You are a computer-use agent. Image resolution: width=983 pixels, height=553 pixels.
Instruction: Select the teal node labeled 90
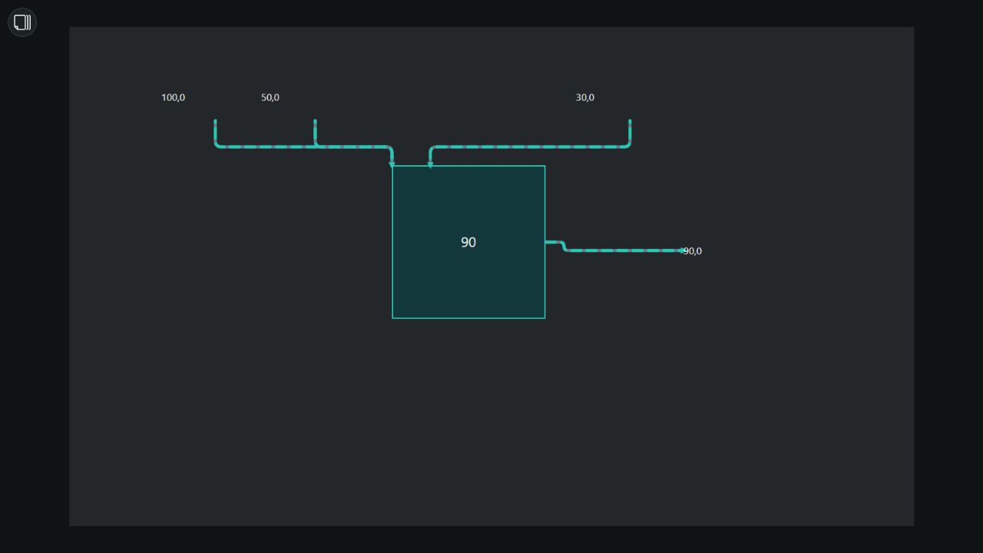pyautogui.click(x=468, y=242)
